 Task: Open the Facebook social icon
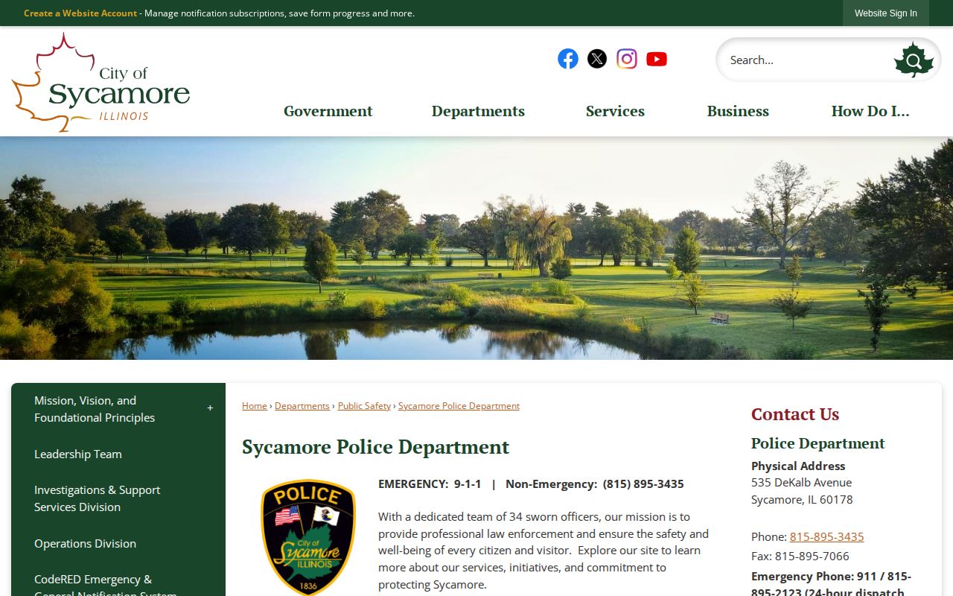pos(568,59)
